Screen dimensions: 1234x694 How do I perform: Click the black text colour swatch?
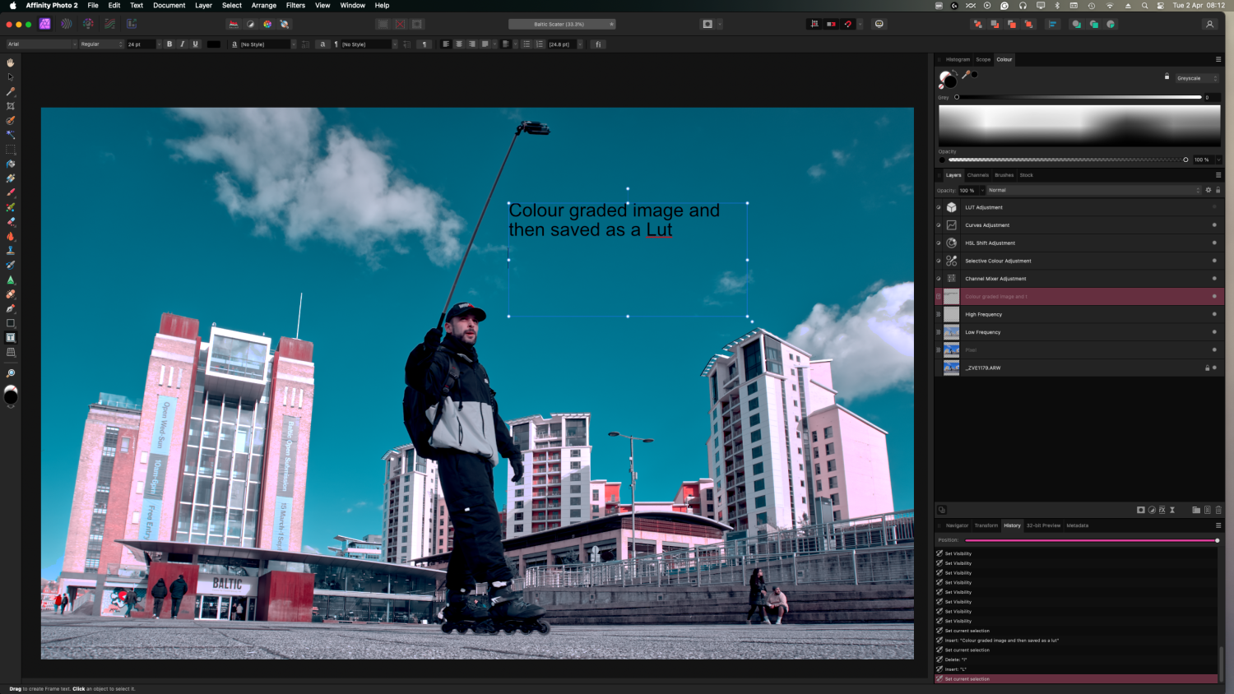(x=214, y=44)
